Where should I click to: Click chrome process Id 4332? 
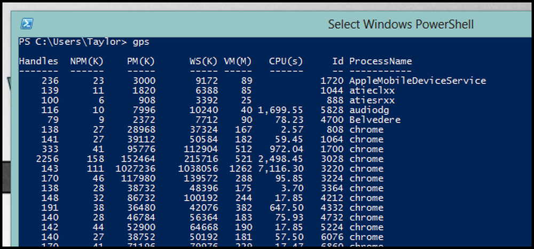click(332, 208)
